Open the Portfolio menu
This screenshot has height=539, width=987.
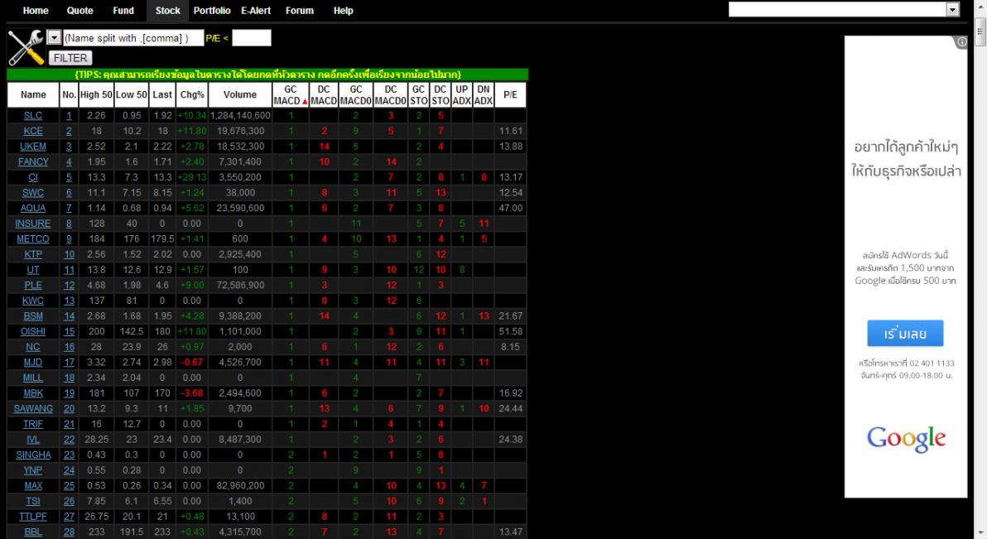212,11
